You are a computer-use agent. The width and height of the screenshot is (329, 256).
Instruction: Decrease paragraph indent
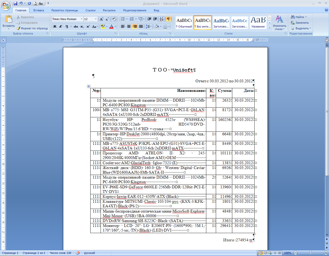(149, 19)
